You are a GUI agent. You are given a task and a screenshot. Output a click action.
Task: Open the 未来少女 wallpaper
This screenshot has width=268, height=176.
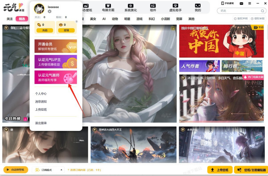point(222,145)
